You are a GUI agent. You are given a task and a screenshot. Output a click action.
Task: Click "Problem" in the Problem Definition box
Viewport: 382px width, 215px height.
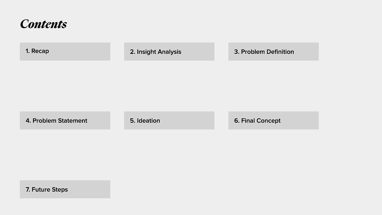(253, 52)
